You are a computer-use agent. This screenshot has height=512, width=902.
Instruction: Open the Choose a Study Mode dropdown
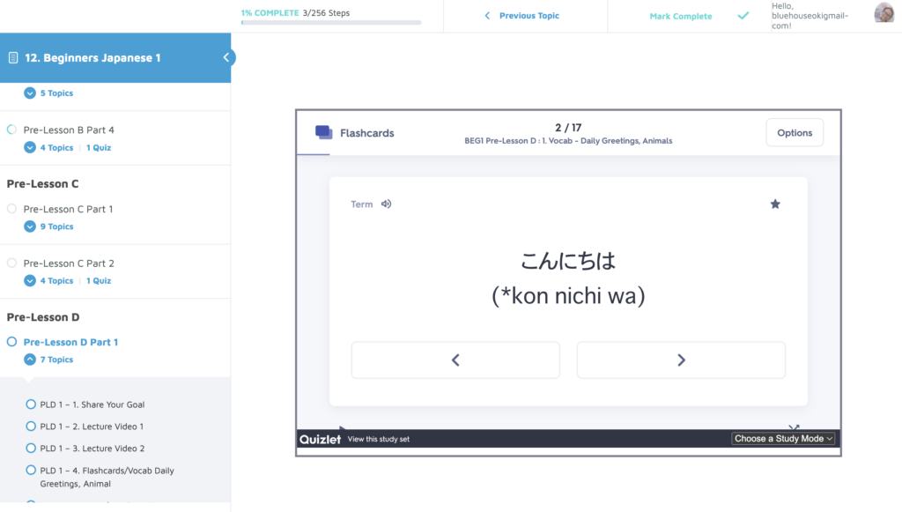pos(783,438)
